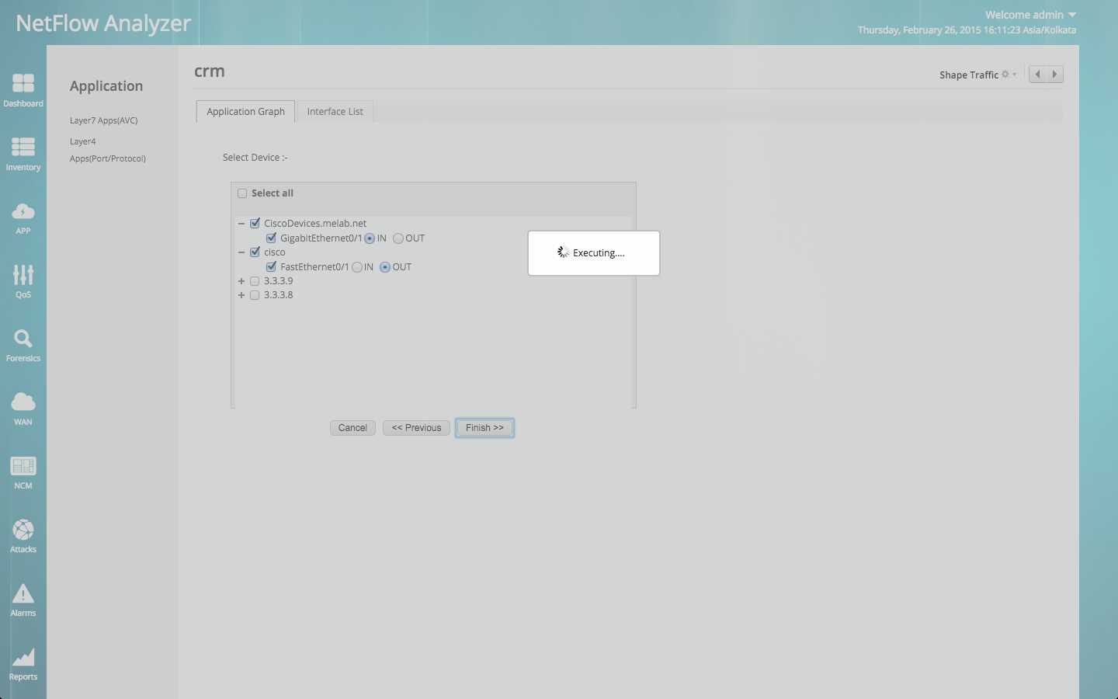Viewport: 1118px width, 699px height.
Task: Open the QoS sliders icon
Action: coord(23,274)
